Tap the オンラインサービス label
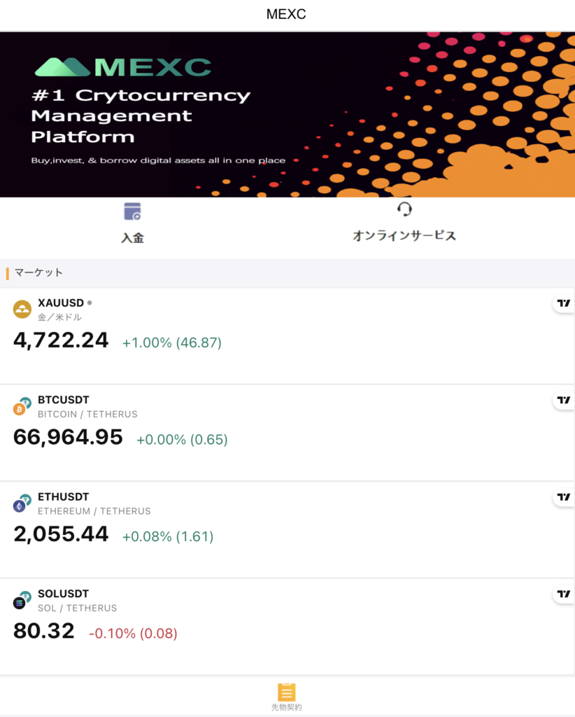 coord(404,235)
